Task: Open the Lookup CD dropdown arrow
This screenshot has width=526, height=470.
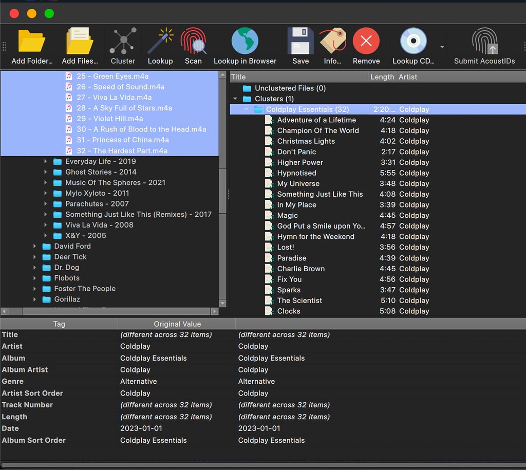Action: [x=442, y=47]
